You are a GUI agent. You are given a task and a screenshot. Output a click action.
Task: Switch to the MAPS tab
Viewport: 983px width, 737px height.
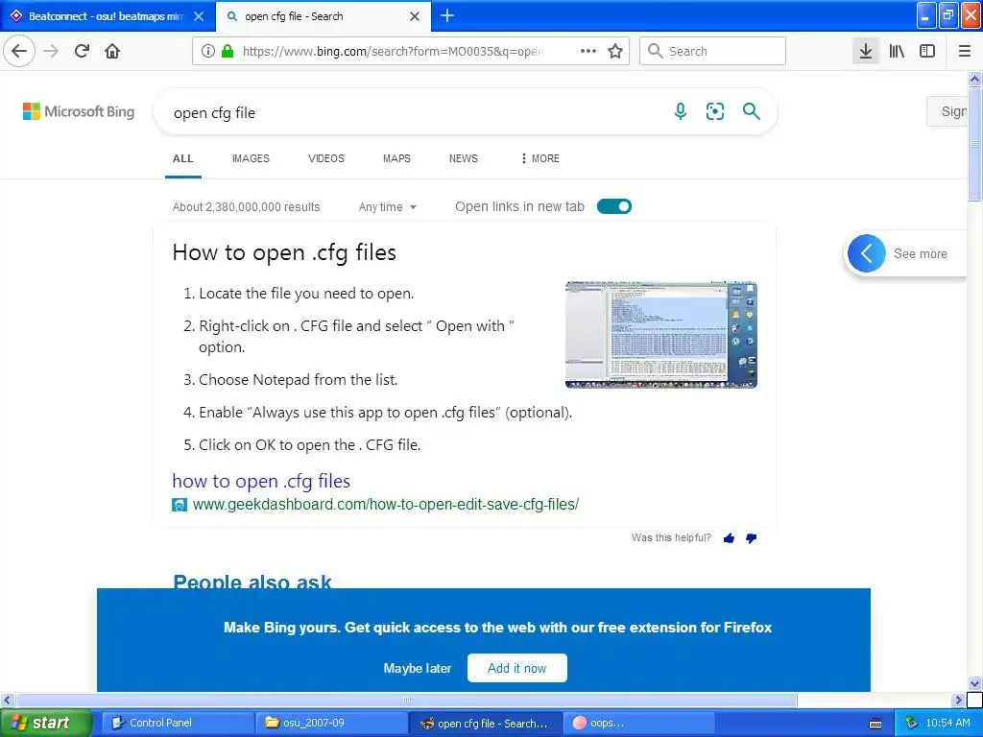(396, 158)
